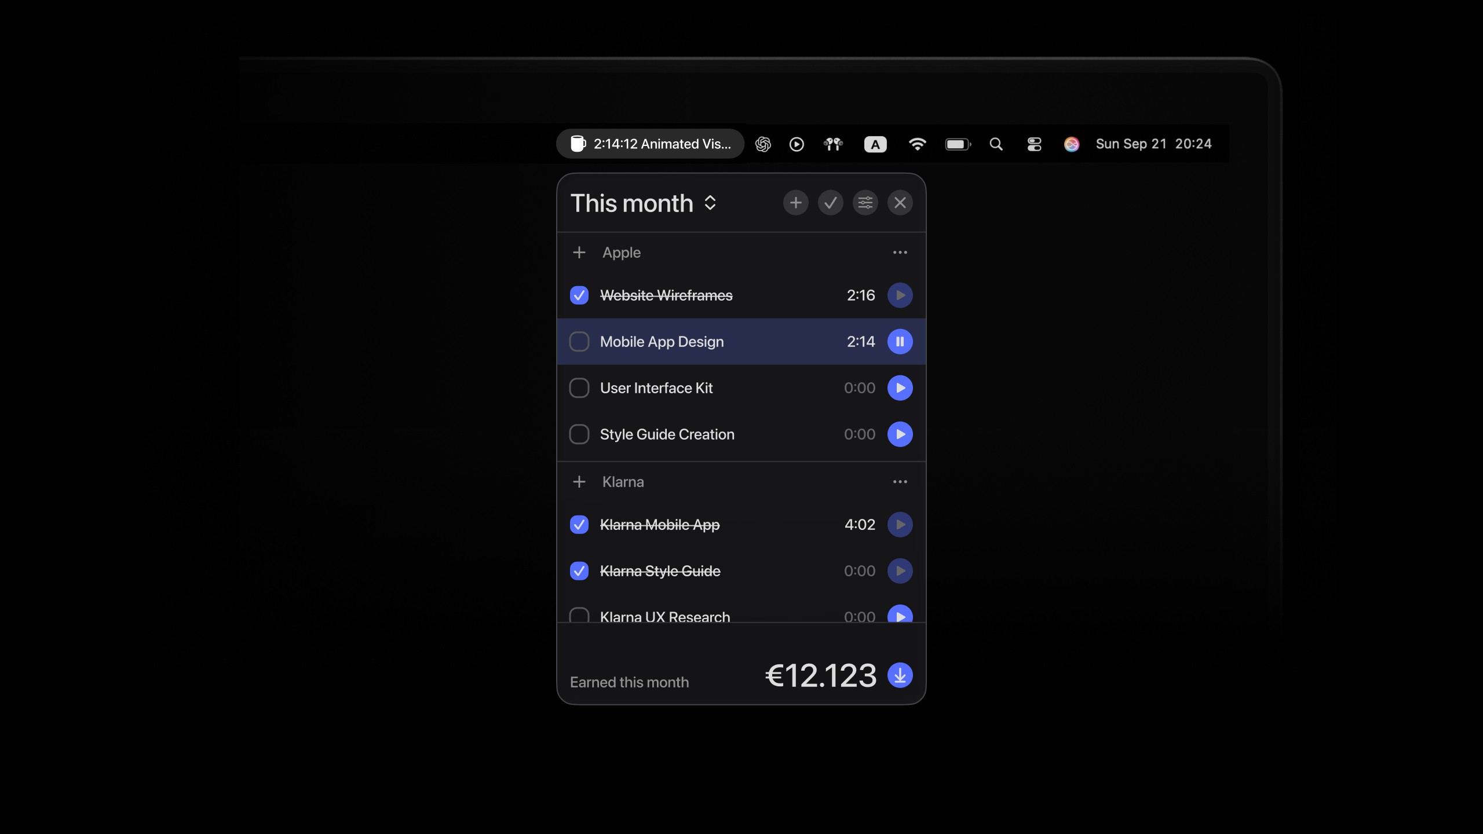Open Apple project more options menu

[x=900, y=253]
